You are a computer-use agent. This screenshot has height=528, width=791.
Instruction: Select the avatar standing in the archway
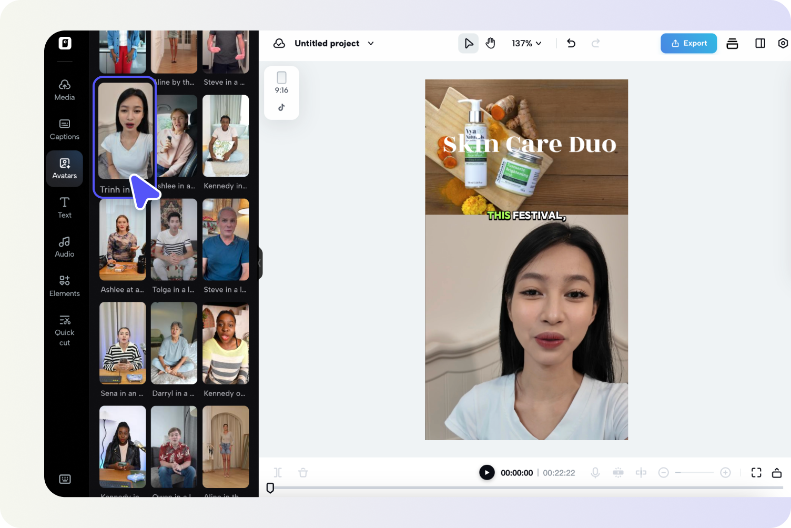click(x=226, y=446)
